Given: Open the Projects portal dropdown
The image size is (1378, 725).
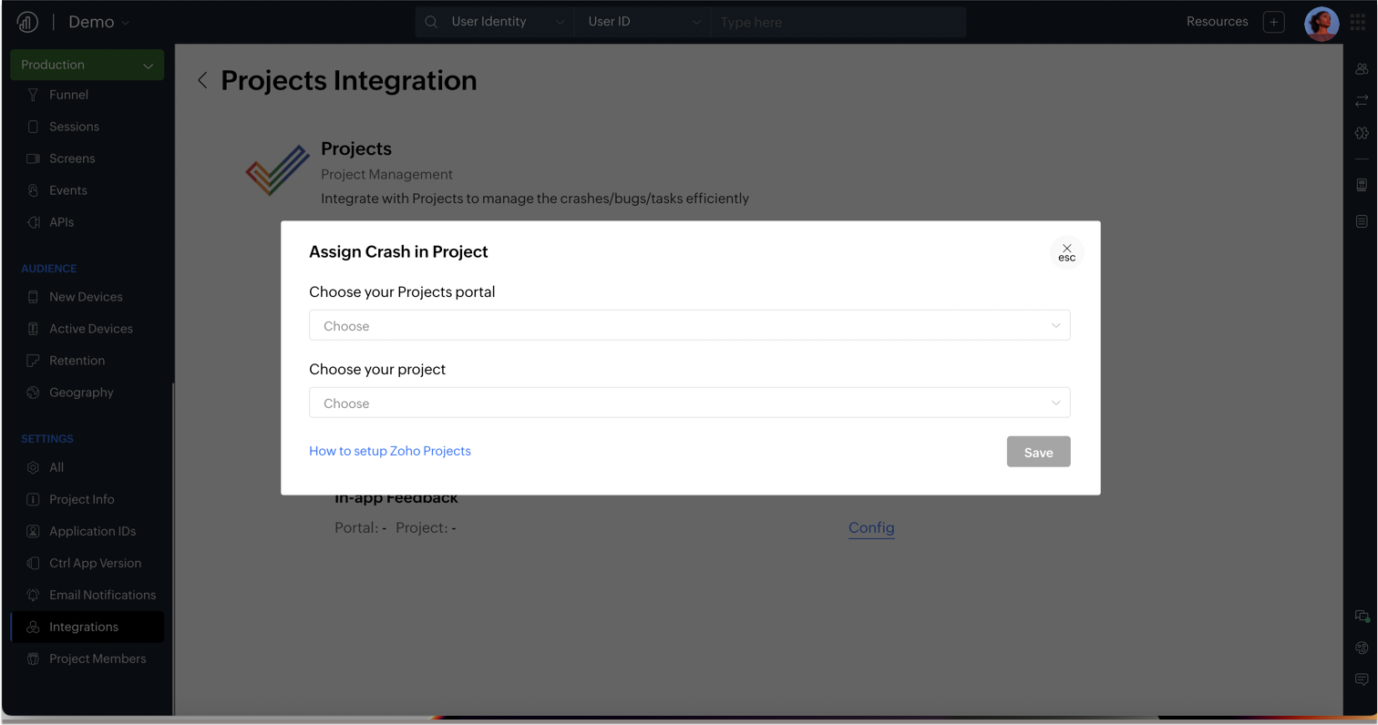Looking at the screenshot, I should pos(689,326).
